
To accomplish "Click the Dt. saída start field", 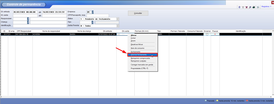I will point(25,16).
